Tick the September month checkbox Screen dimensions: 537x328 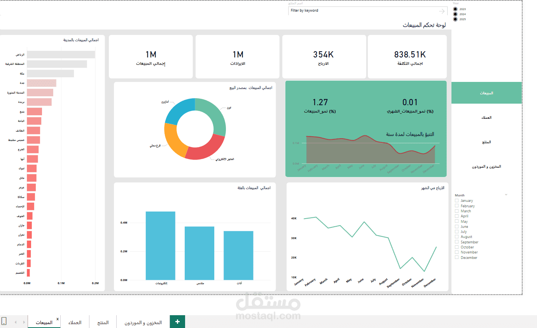point(457,242)
